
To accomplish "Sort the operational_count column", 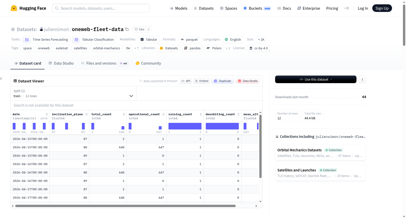I will [163, 114].
